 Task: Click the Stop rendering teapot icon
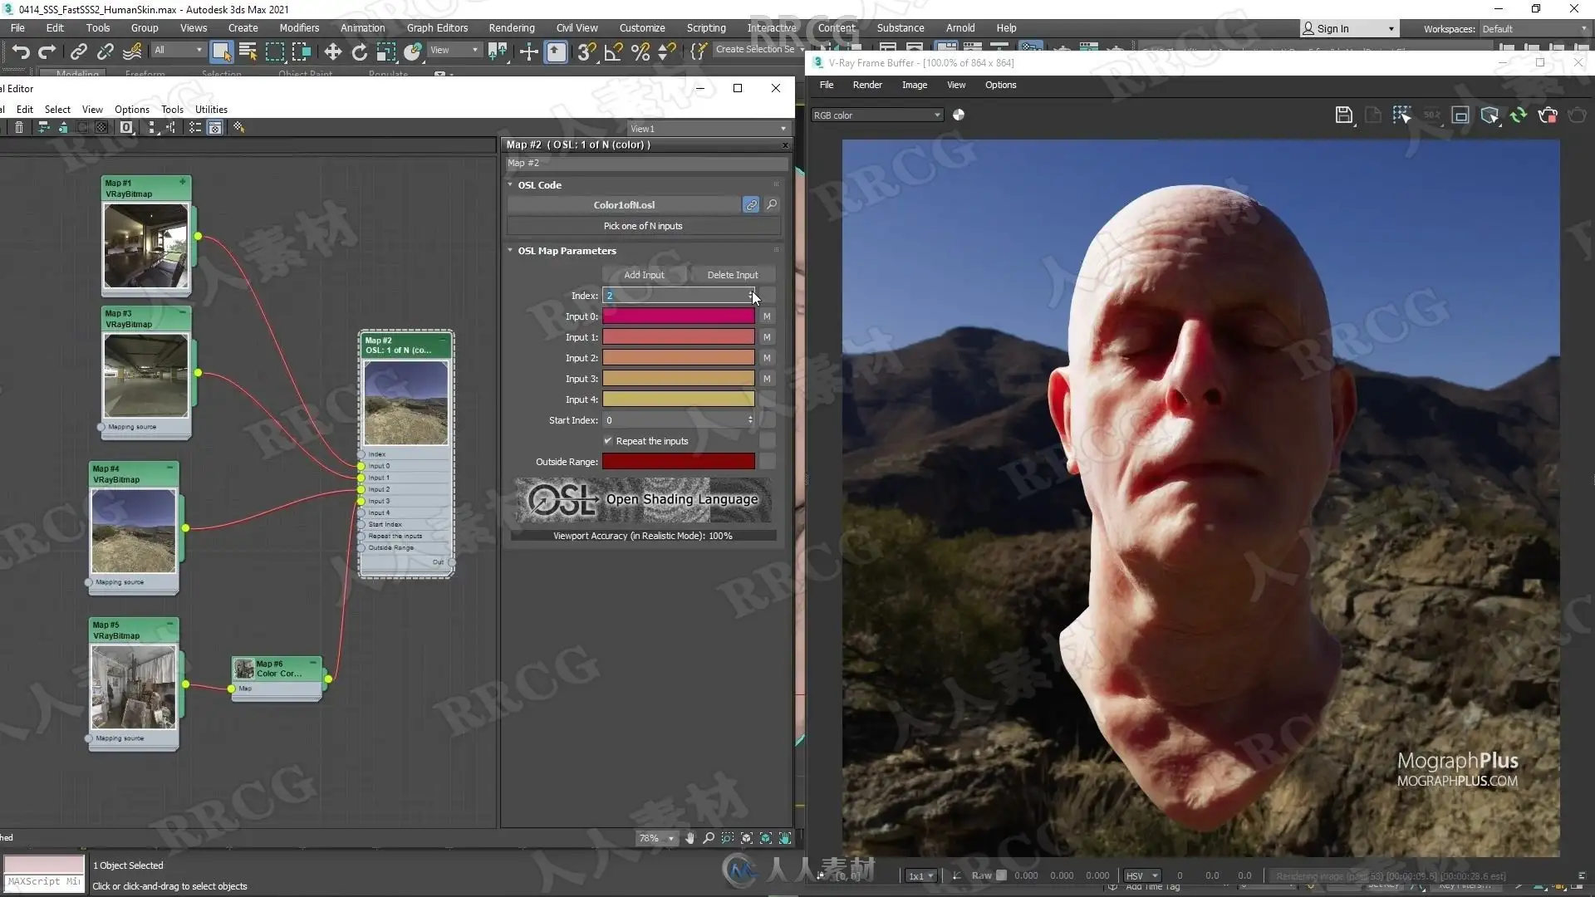[x=1548, y=115]
